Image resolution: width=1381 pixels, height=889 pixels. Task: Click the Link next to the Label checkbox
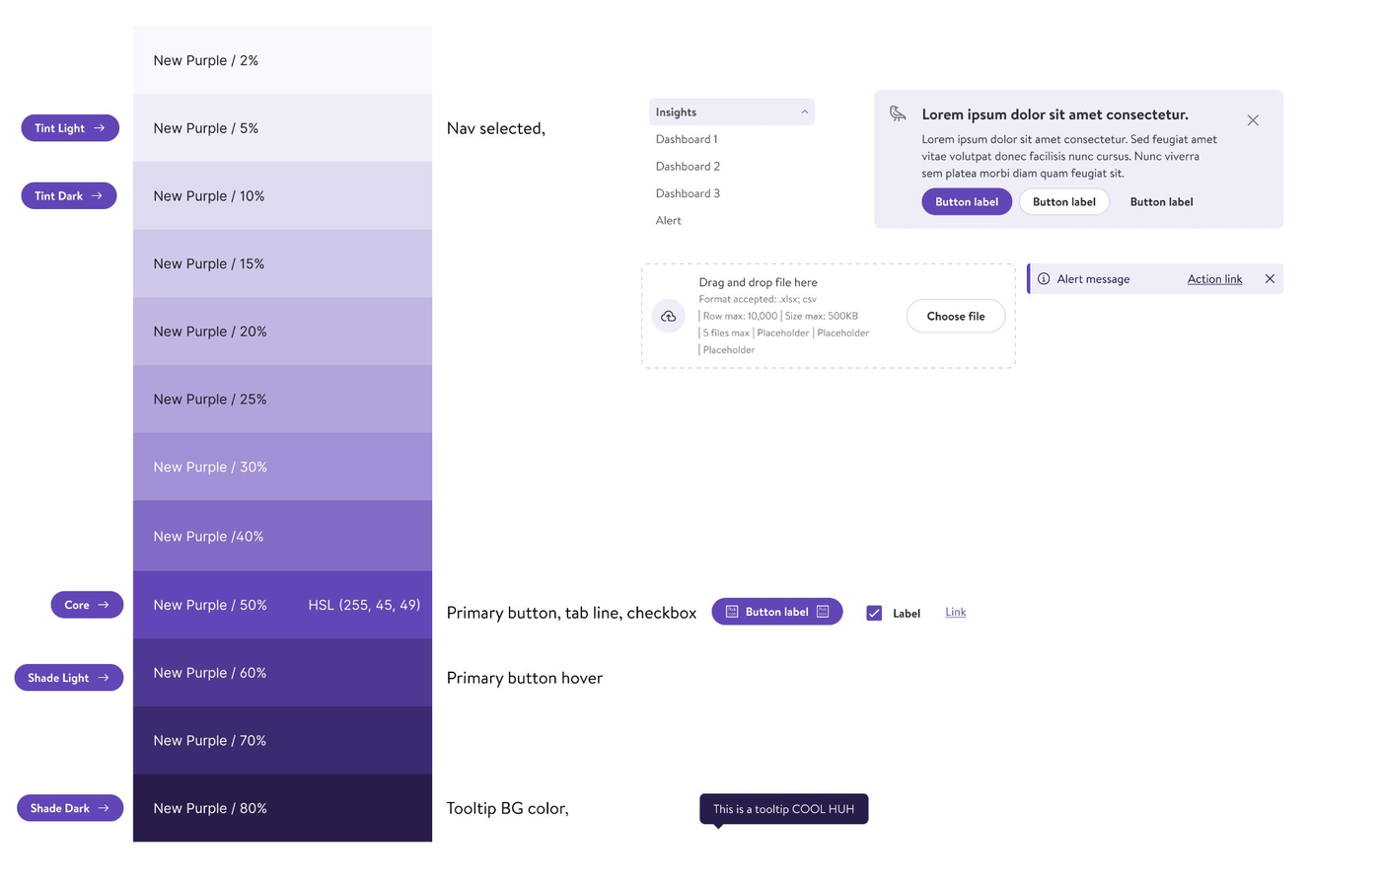pyautogui.click(x=955, y=612)
